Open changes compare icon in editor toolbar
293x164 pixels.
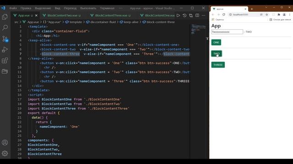[191, 15]
